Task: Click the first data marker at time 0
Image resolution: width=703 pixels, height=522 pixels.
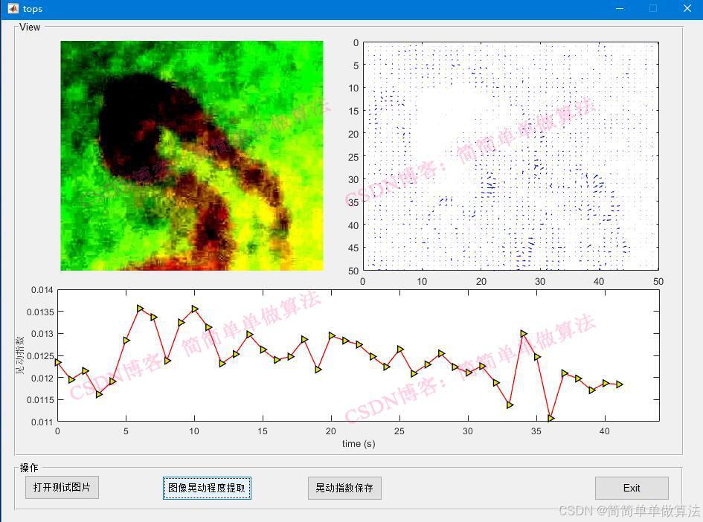Action: 58,362
